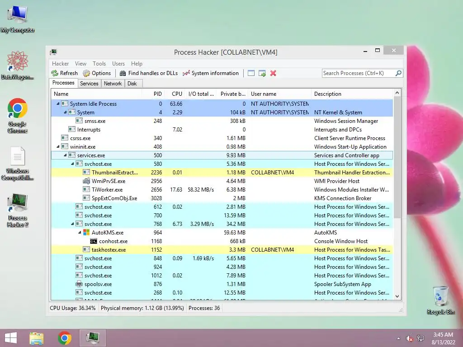Image resolution: width=463 pixels, height=347 pixels.
Task: Click the WmiPrvSE.exe process icon
Action: click(86, 181)
